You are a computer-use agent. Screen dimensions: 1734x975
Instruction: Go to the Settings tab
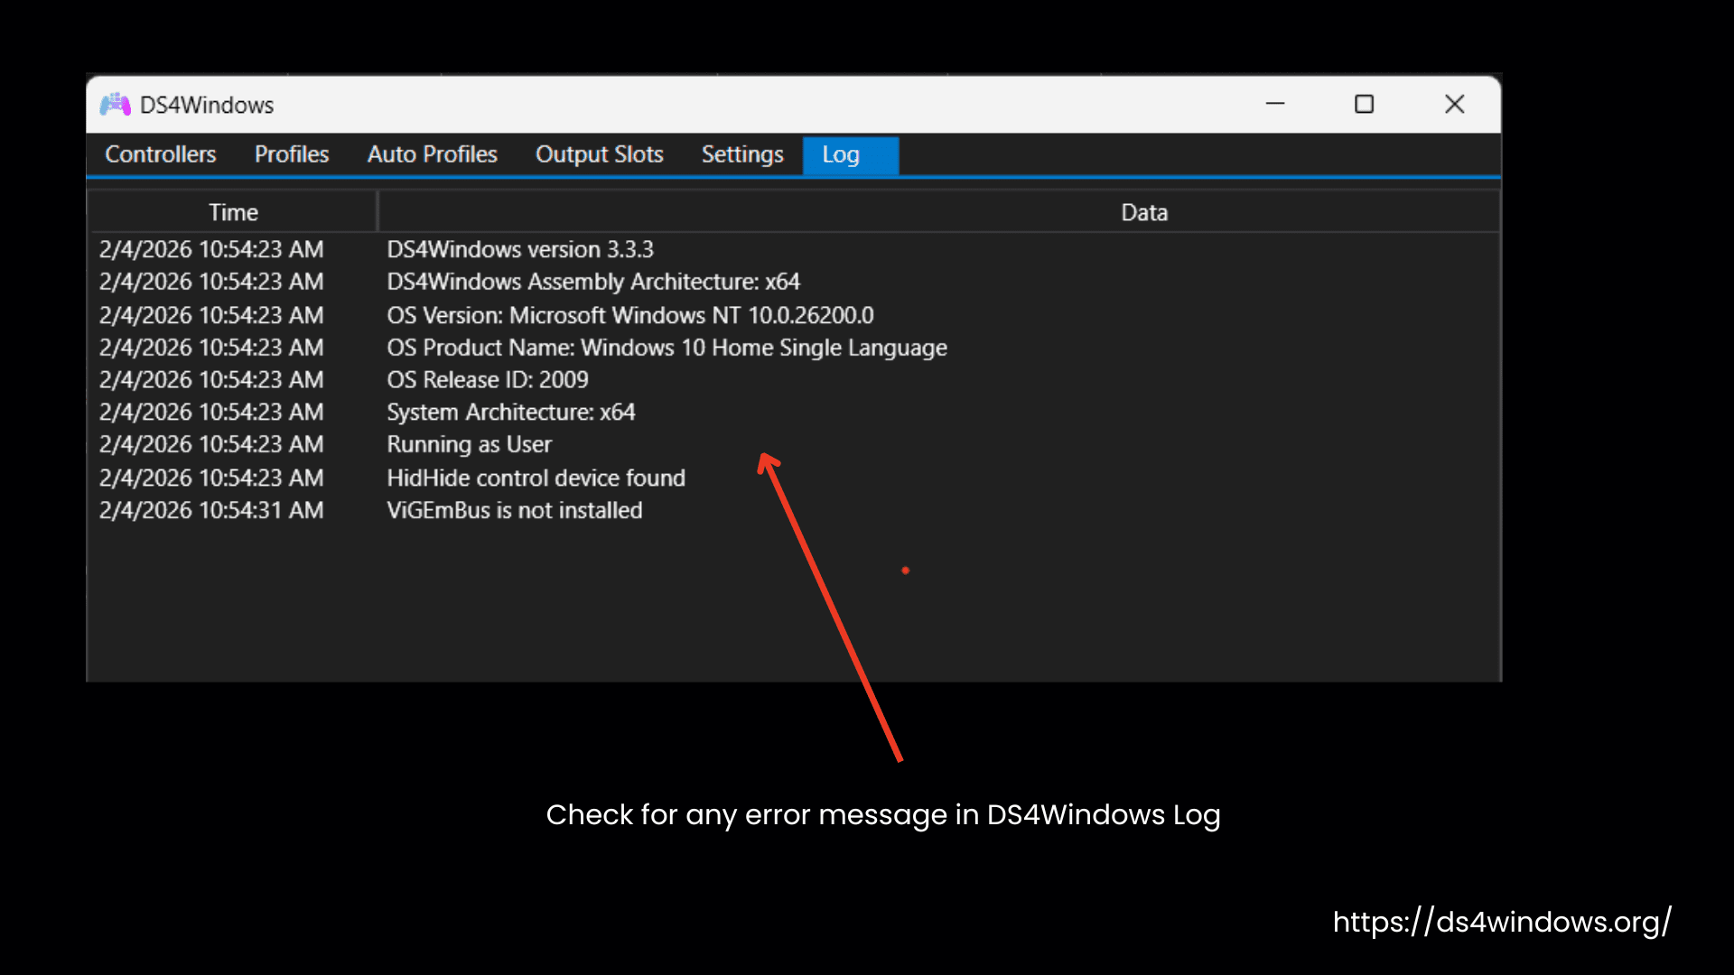pos(742,154)
